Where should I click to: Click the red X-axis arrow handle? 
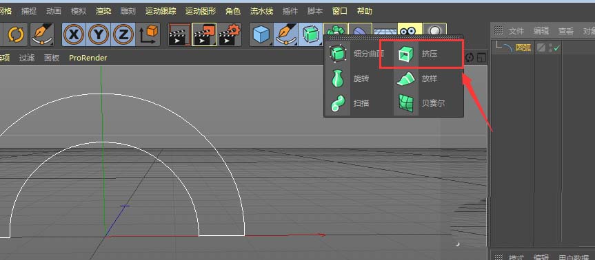323,235
